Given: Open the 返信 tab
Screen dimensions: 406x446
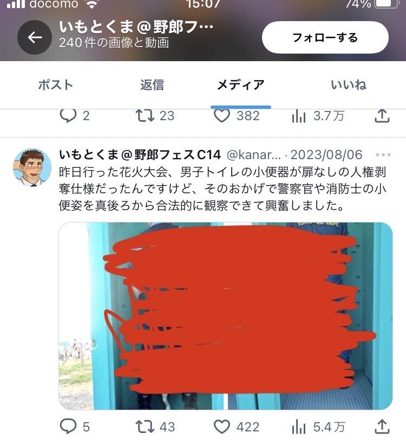Looking at the screenshot, I should (152, 85).
